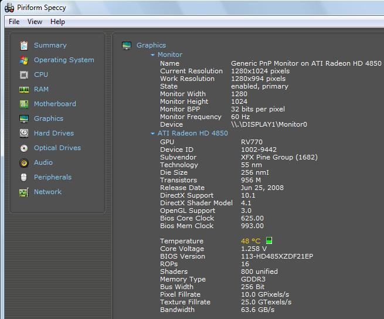Image resolution: width=384 pixels, height=319 pixels.
Task: Click the RAM module icon
Action: pyautogui.click(x=24, y=90)
